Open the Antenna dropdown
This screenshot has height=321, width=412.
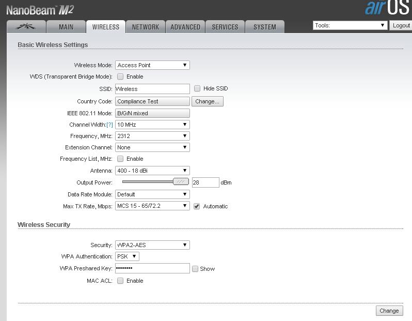point(152,171)
